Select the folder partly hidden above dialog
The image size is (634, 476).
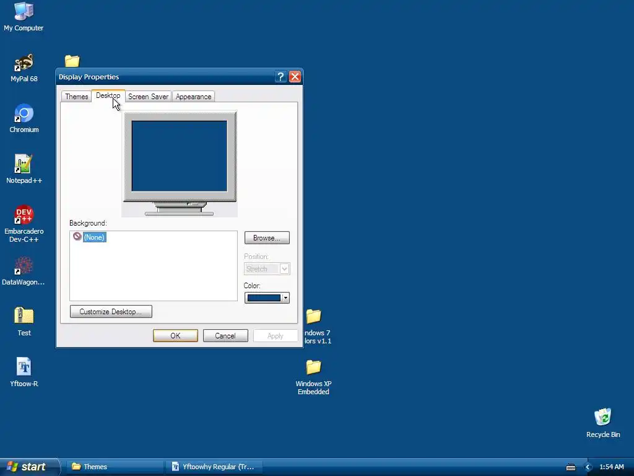click(72, 61)
